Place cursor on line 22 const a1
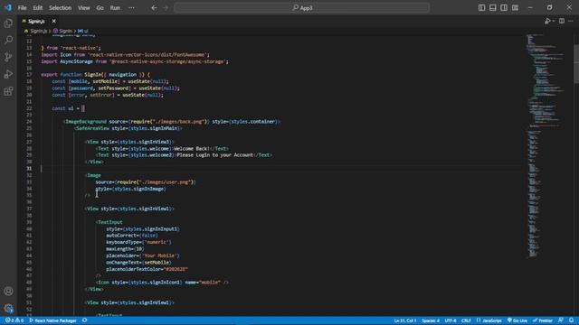 (x=69, y=108)
